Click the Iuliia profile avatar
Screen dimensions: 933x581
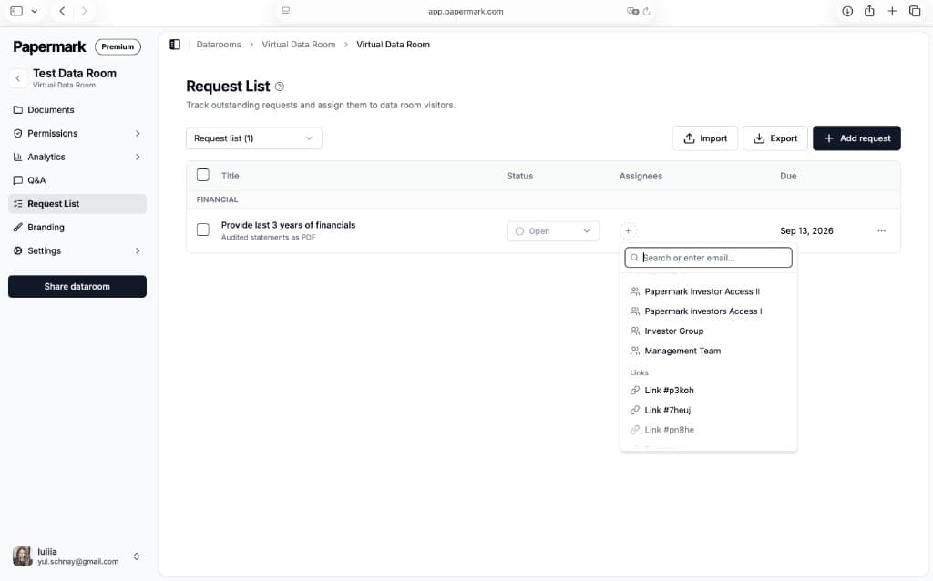tap(23, 556)
